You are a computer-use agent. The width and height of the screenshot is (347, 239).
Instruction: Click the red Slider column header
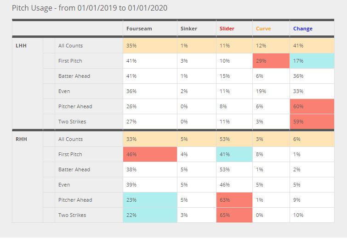tap(227, 29)
